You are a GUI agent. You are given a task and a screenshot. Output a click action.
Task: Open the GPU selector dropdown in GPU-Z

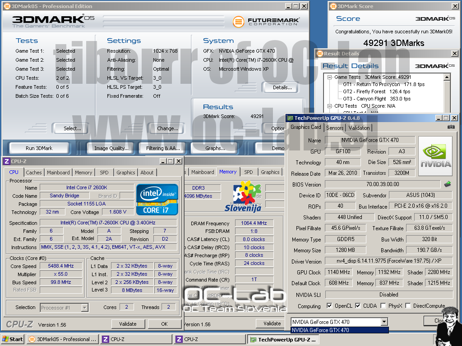tap(384, 322)
